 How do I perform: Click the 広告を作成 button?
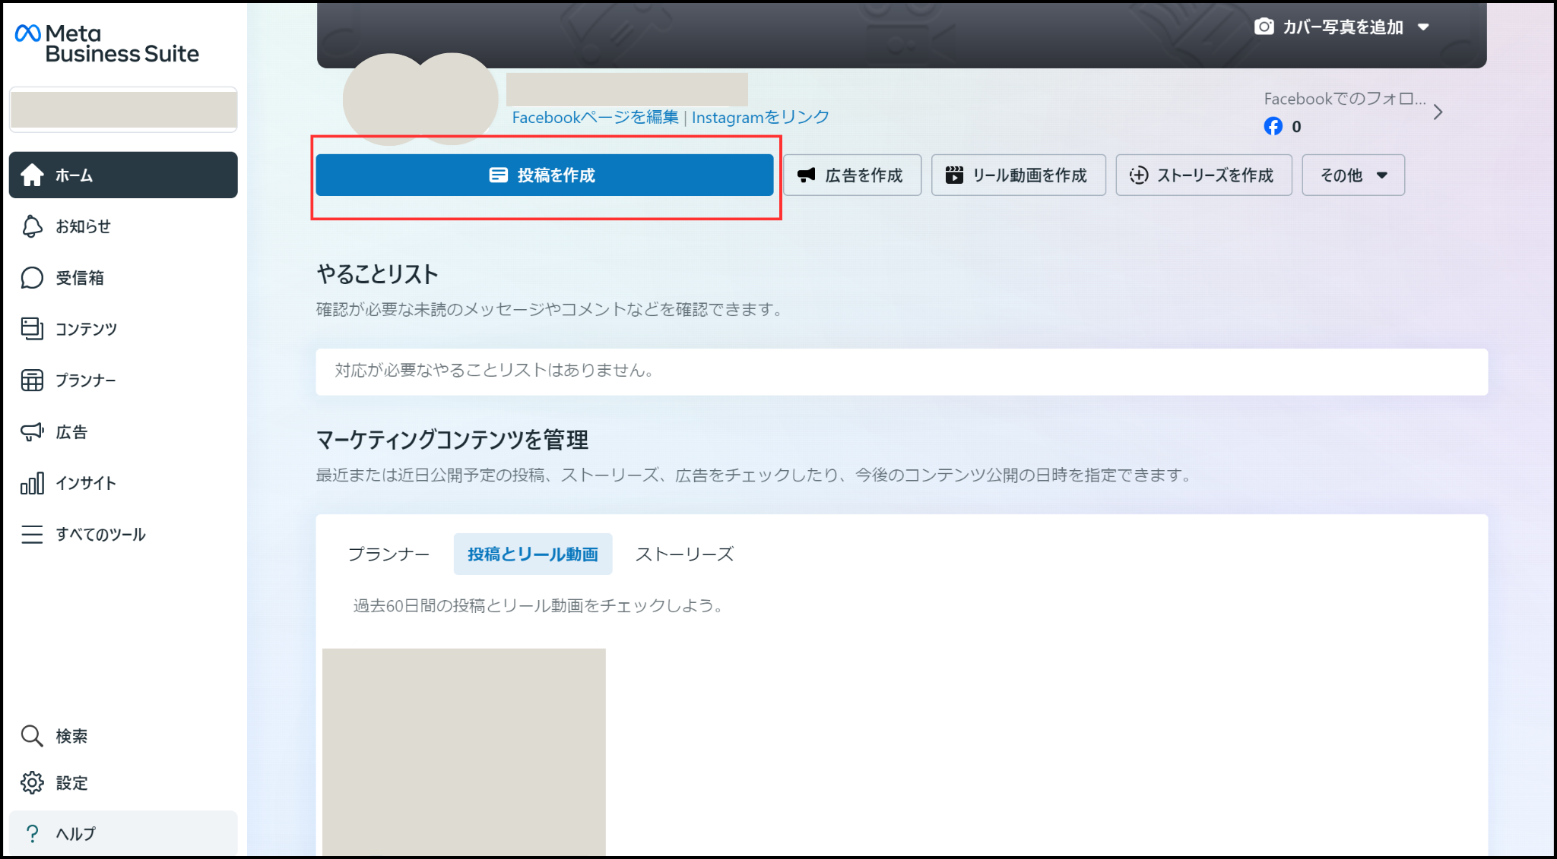852,175
